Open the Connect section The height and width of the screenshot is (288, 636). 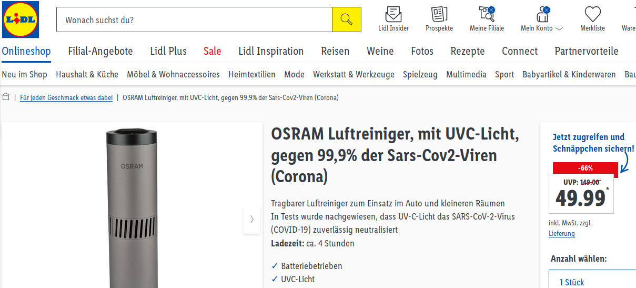pyautogui.click(x=520, y=51)
